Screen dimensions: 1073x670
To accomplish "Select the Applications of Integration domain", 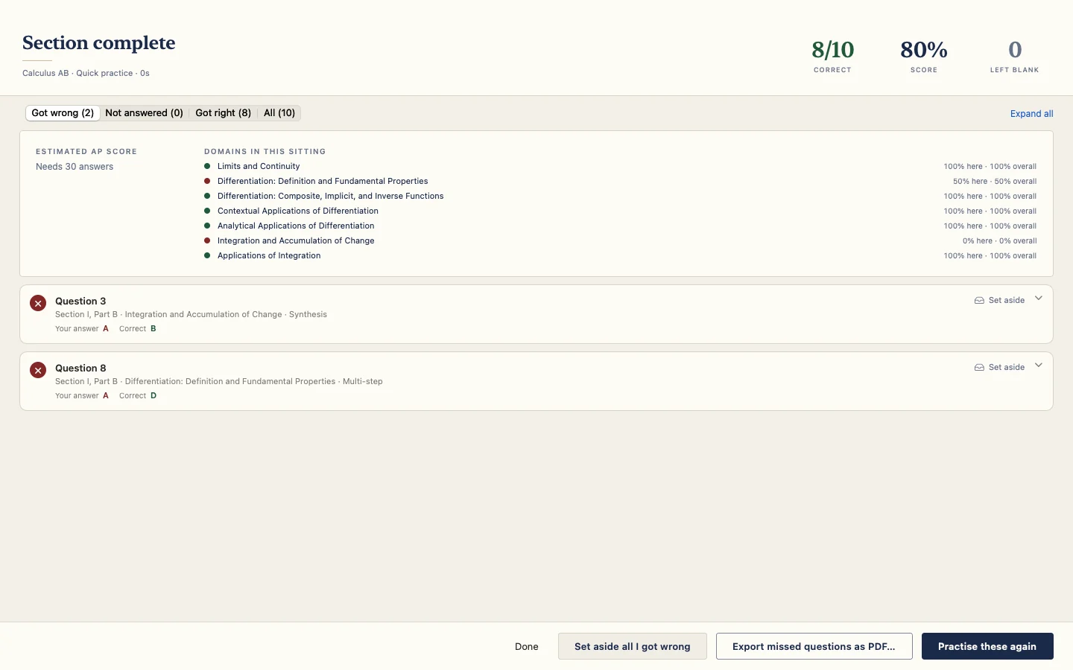I will [620, 256].
